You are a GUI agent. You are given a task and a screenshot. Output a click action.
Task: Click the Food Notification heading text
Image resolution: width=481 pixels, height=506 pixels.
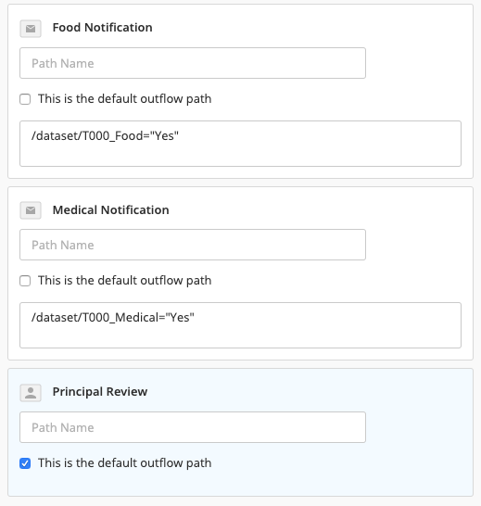click(x=102, y=28)
